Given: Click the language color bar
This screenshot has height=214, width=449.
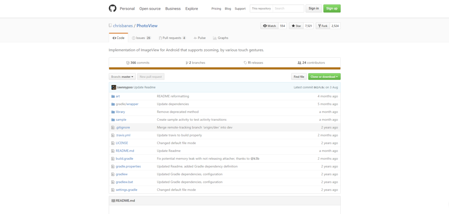Looking at the screenshot, I should pos(224,68).
